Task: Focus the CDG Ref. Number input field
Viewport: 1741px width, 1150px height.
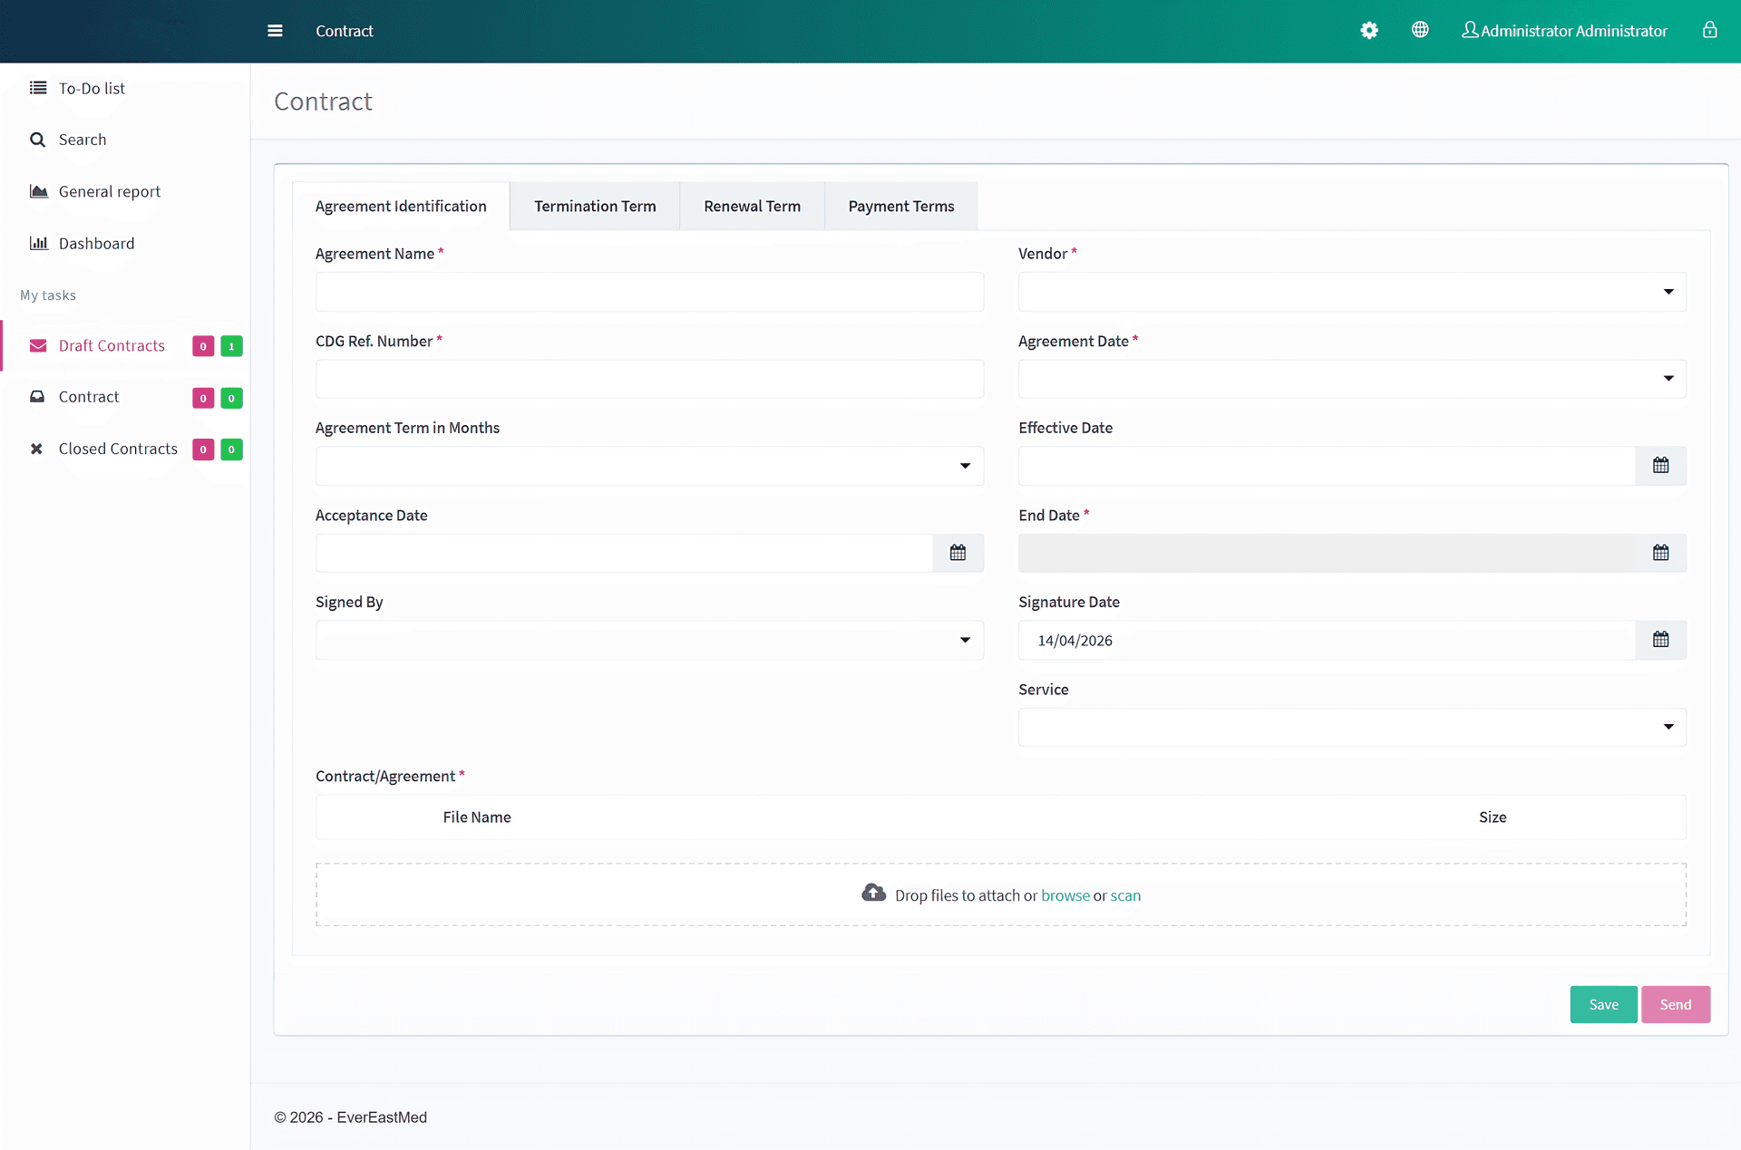Action: click(x=649, y=379)
